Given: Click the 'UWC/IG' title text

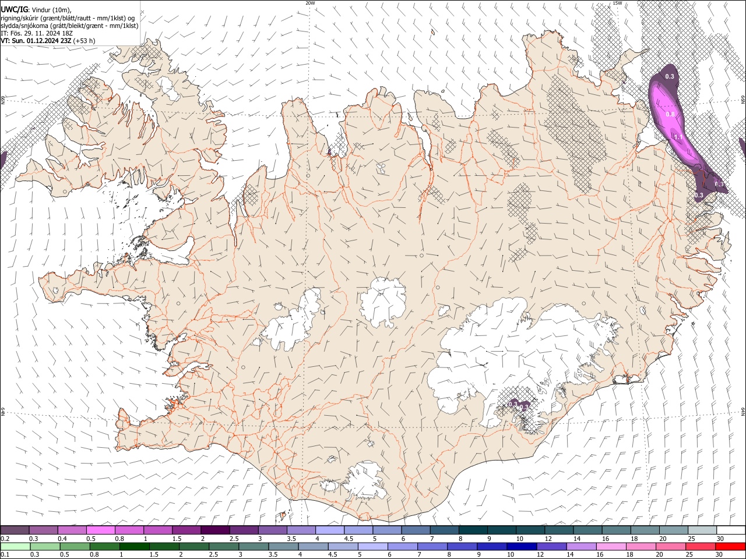Looking at the screenshot, I should pyautogui.click(x=14, y=9).
